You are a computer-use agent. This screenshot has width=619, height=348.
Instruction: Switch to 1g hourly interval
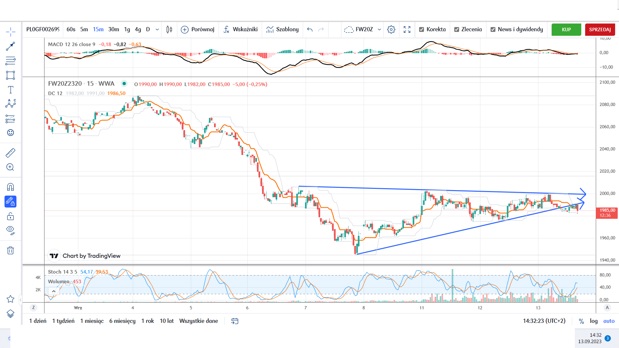127,29
